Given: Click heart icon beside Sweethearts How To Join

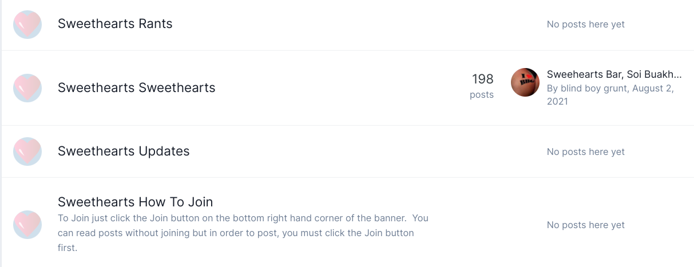Looking at the screenshot, I should click(x=27, y=225).
